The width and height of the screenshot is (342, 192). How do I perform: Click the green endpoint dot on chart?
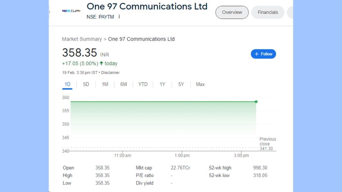coord(256,102)
